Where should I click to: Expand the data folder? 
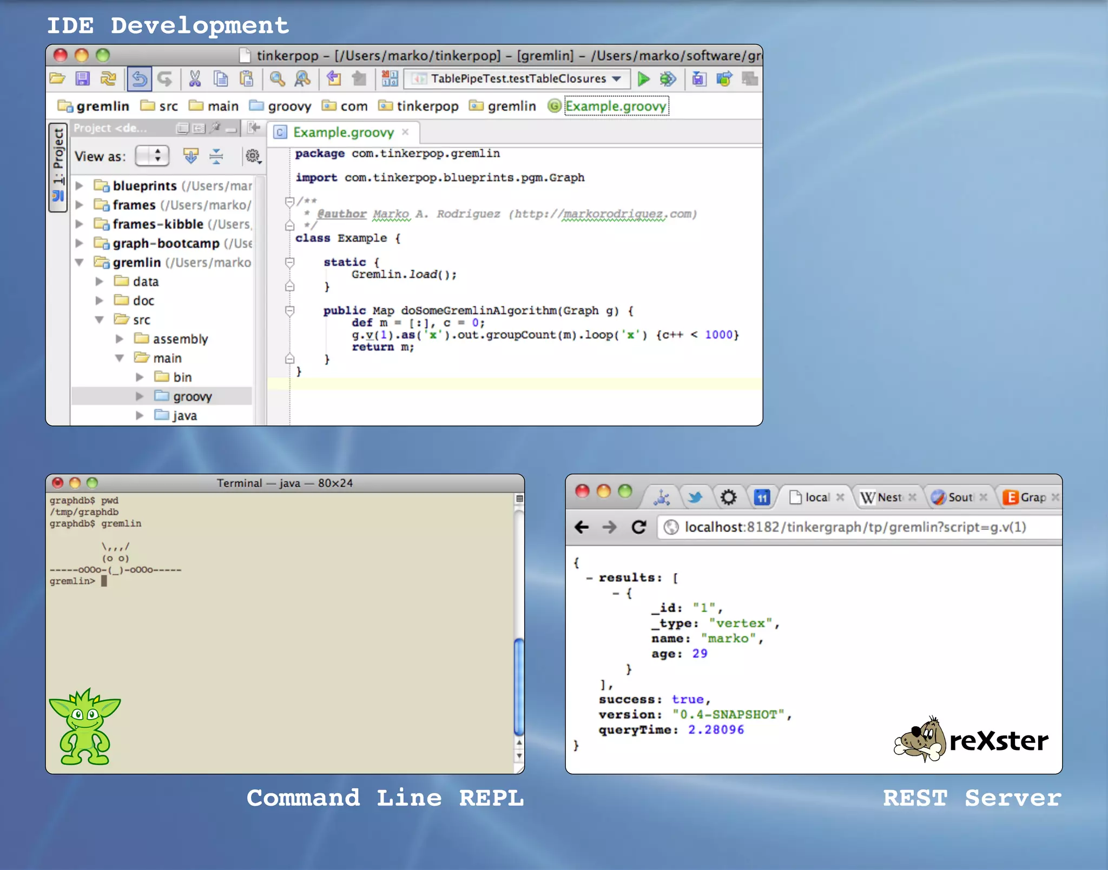100,282
